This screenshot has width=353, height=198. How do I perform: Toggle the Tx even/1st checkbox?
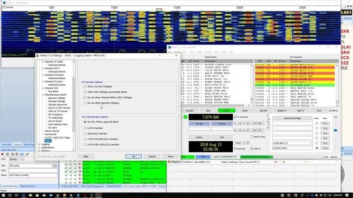[x=236, y=117]
